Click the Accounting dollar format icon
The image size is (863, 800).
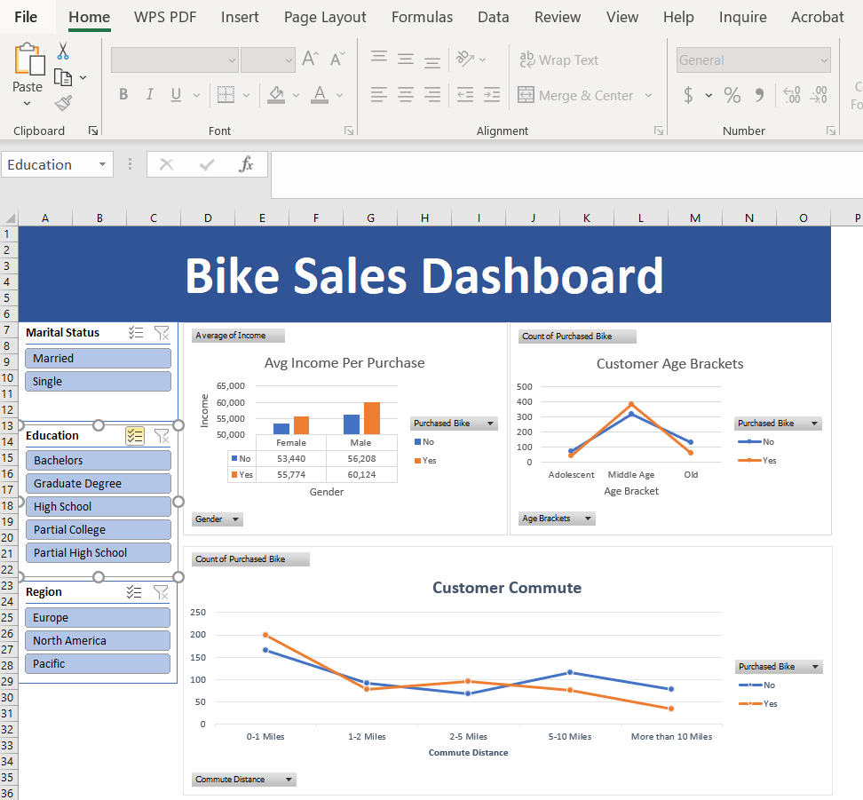(688, 95)
